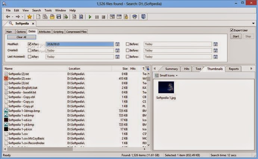Switch to the Attributes tab
The height and width of the screenshot is (159, 258).
click(44, 32)
